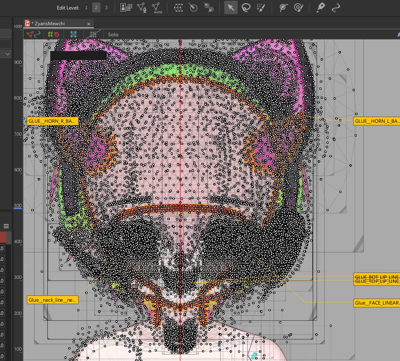Set Edit Level to 3
This screenshot has width=400, height=361.
tap(106, 7)
